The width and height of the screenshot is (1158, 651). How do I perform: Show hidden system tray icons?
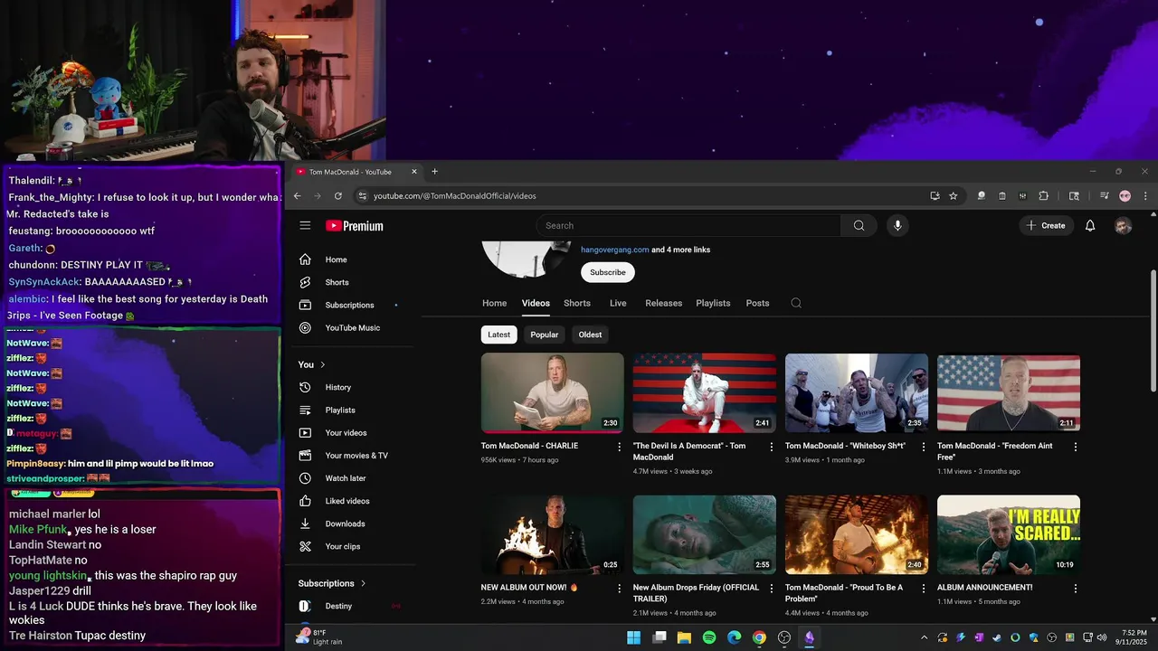(x=924, y=637)
